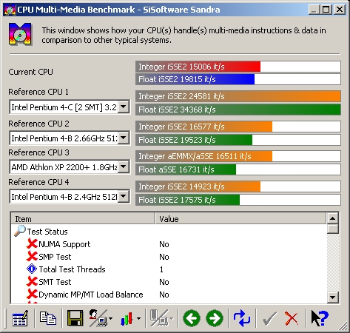
Task: Go forward with the green right arrow
Action: tap(215, 318)
